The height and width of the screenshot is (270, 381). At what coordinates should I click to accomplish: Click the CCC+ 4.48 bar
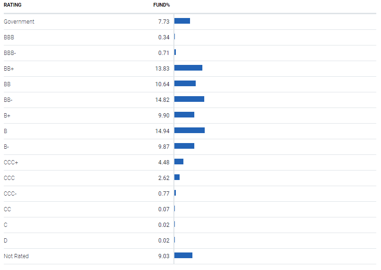[x=179, y=162]
